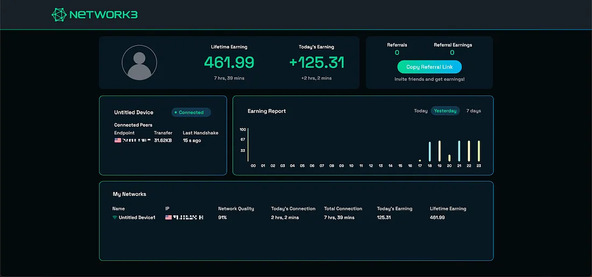Click the Lifetime Earning value 461.99 at top
Image resolution: width=592 pixels, height=277 pixels.
pyautogui.click(x=229, y=62)
